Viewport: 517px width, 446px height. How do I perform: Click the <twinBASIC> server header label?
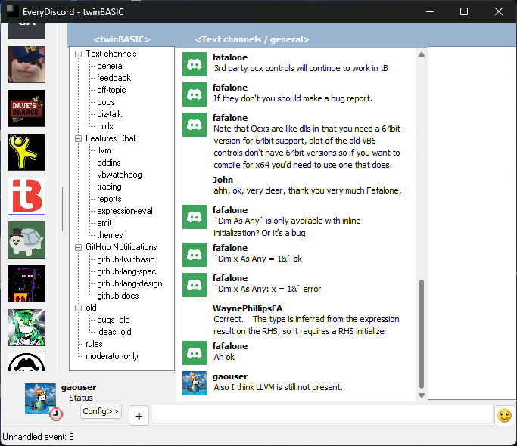coord(122,39)
